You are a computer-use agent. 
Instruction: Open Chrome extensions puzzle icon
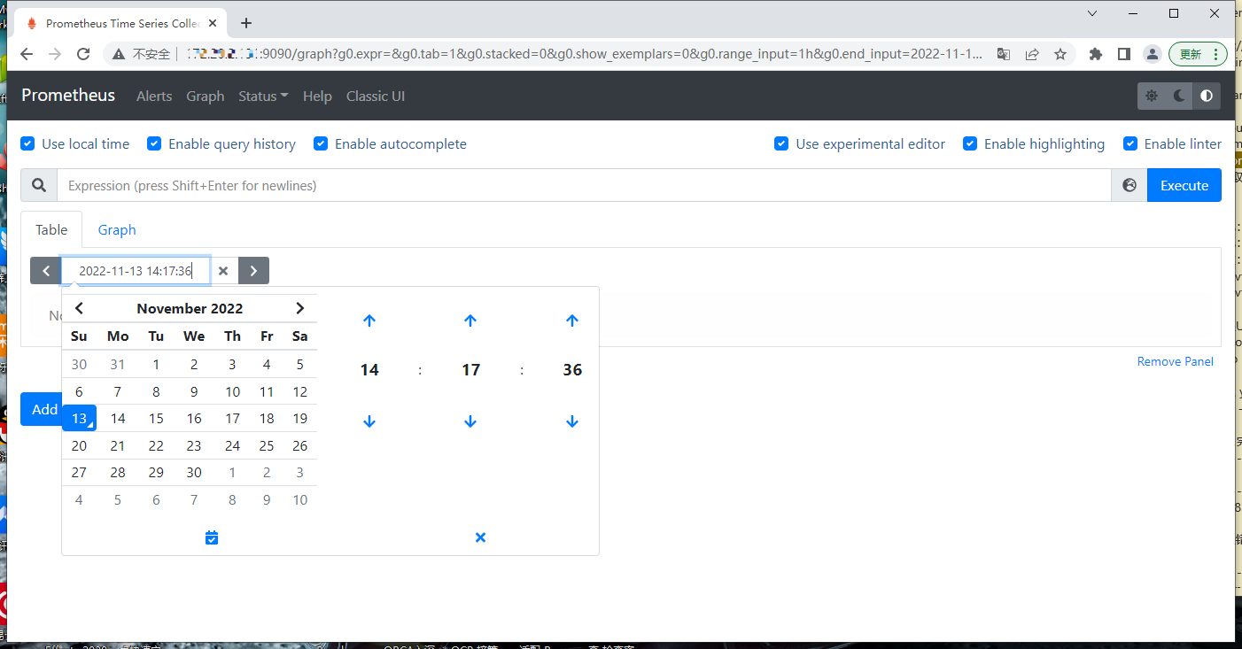tap(1096, 54)
